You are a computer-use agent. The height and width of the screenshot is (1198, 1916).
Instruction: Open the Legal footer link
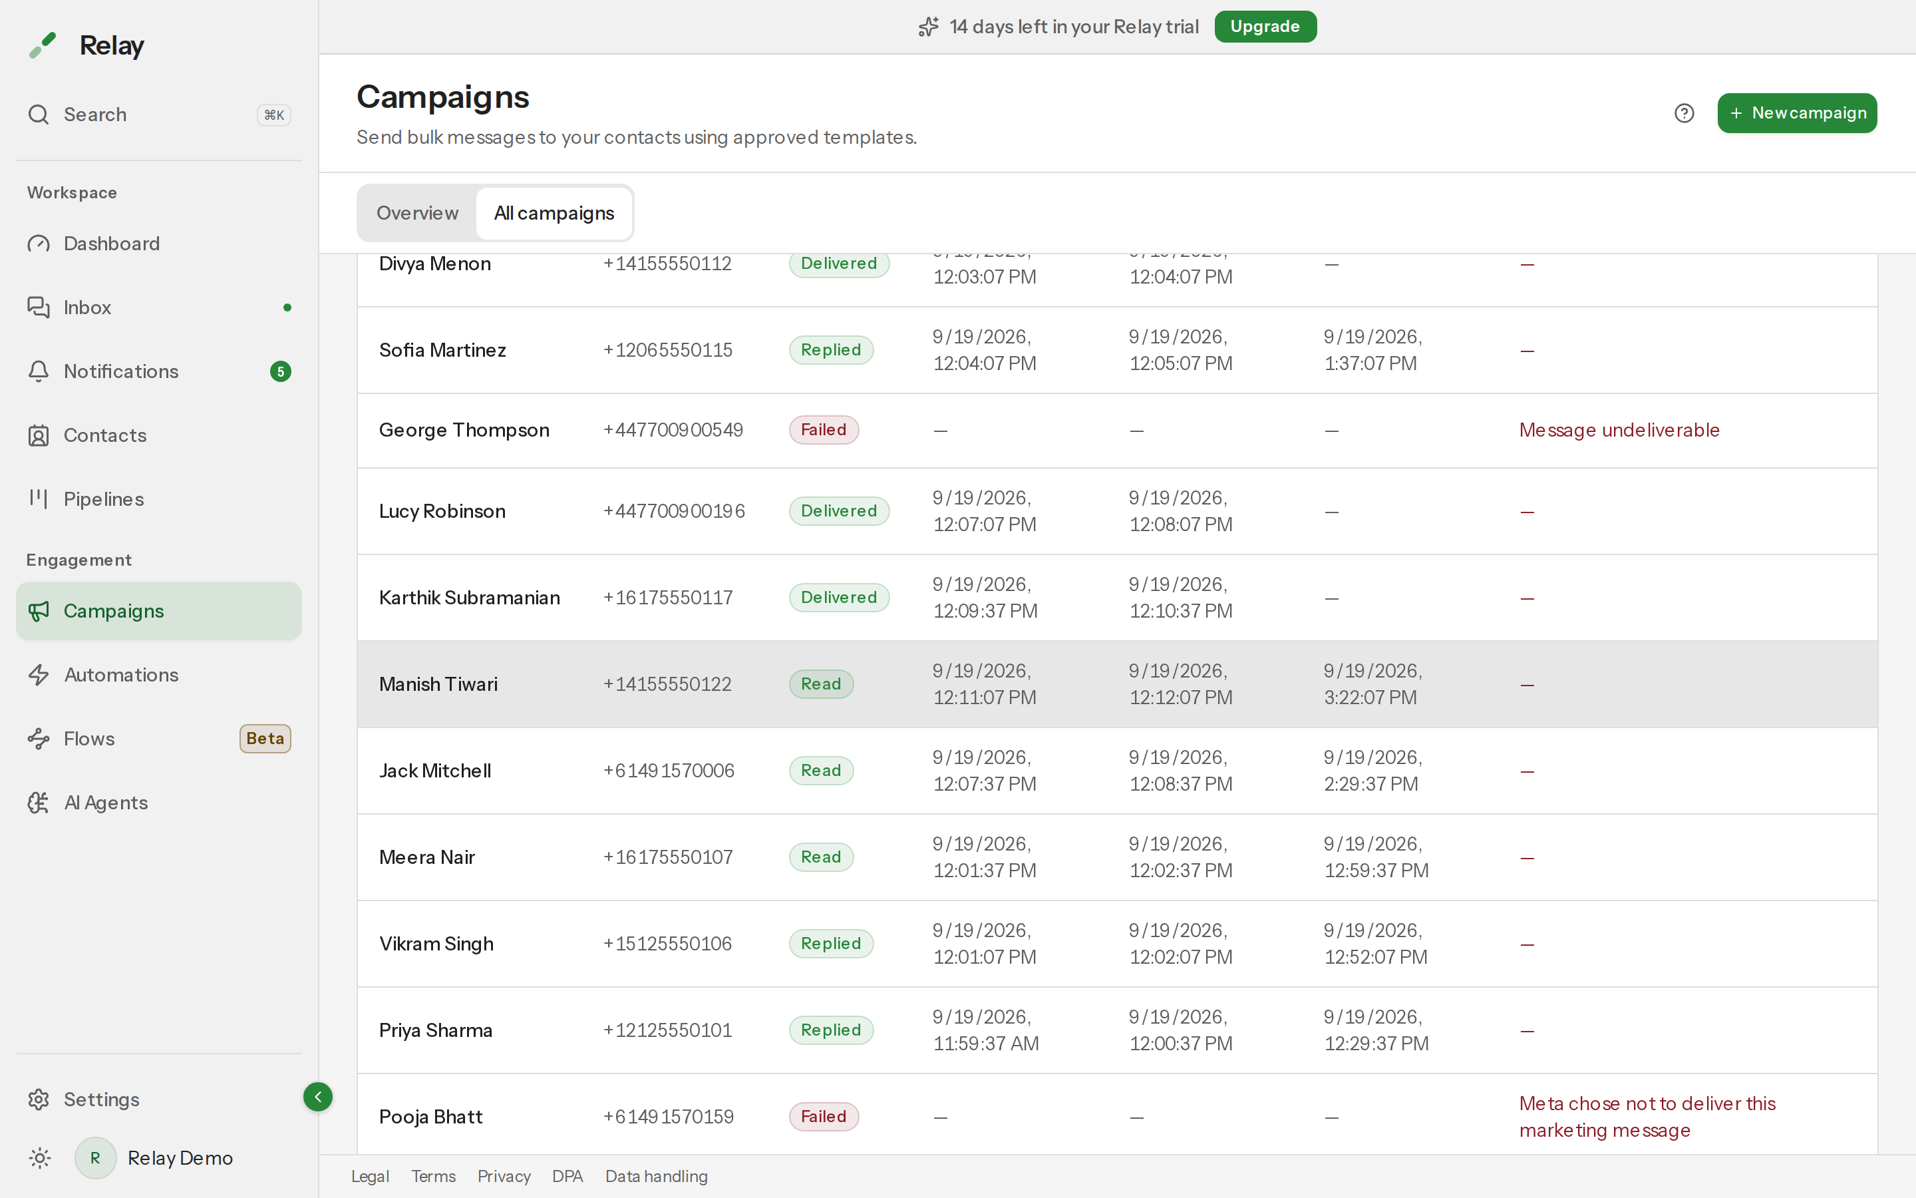click(370, 1176)
